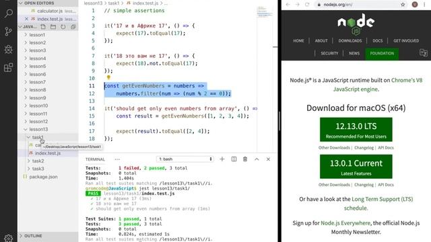
Task: Collapse all folders in explorer
Action: point(73,27)
